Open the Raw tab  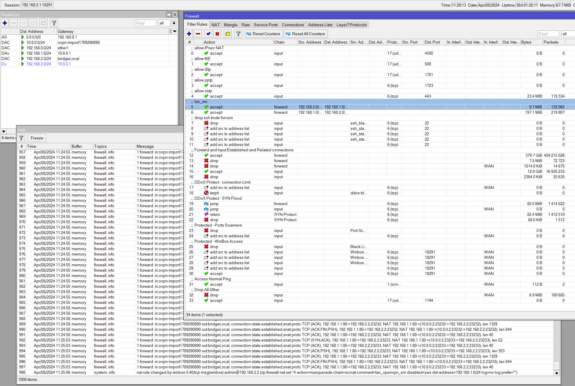point(246,25)
